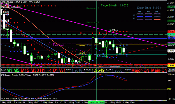The image size is (175, 104).
Task: Click the red High line label
Action: click(x=83, y=33)
